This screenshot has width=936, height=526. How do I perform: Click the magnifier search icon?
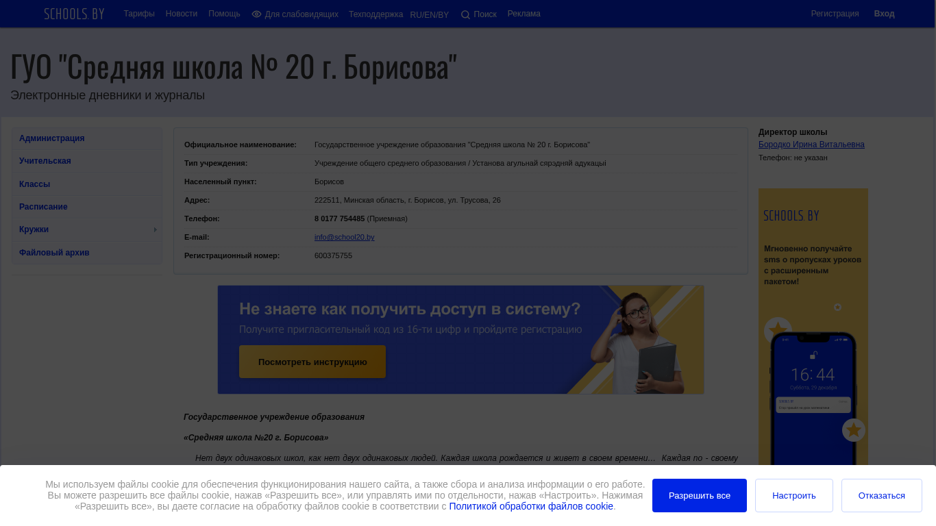(x=465, y=14)
